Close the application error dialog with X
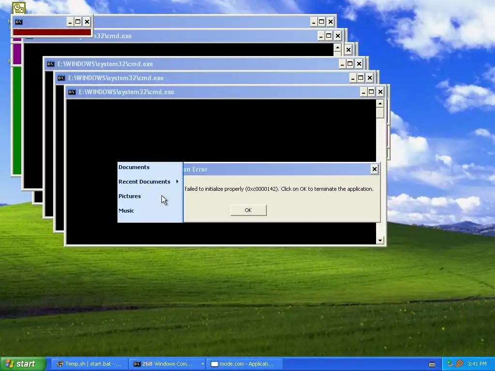Viewport: 495px width, 371px height. pos(375,169)
